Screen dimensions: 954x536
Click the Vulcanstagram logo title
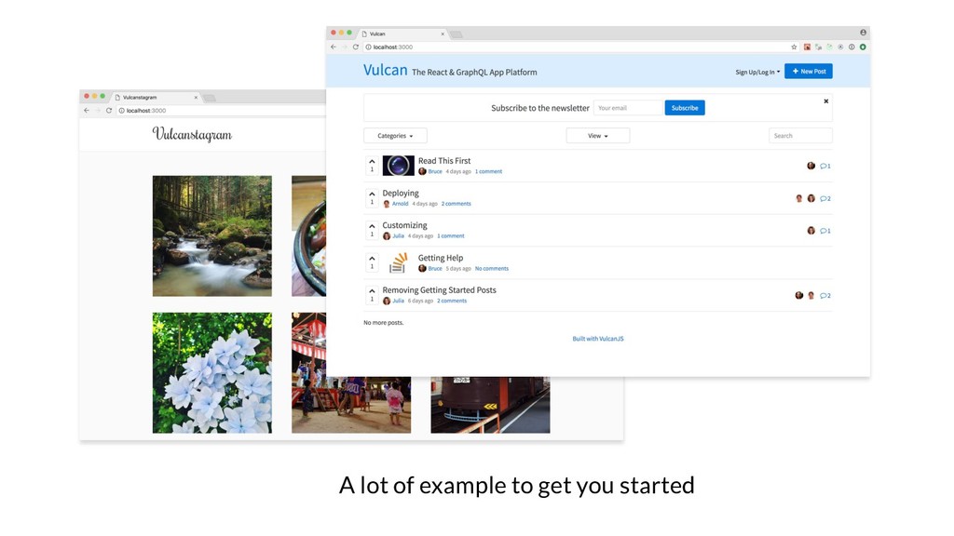point(192,134)
